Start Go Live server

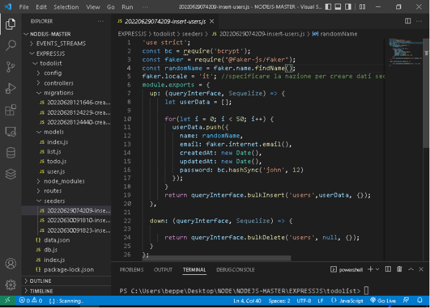click(x=383, y=301)
